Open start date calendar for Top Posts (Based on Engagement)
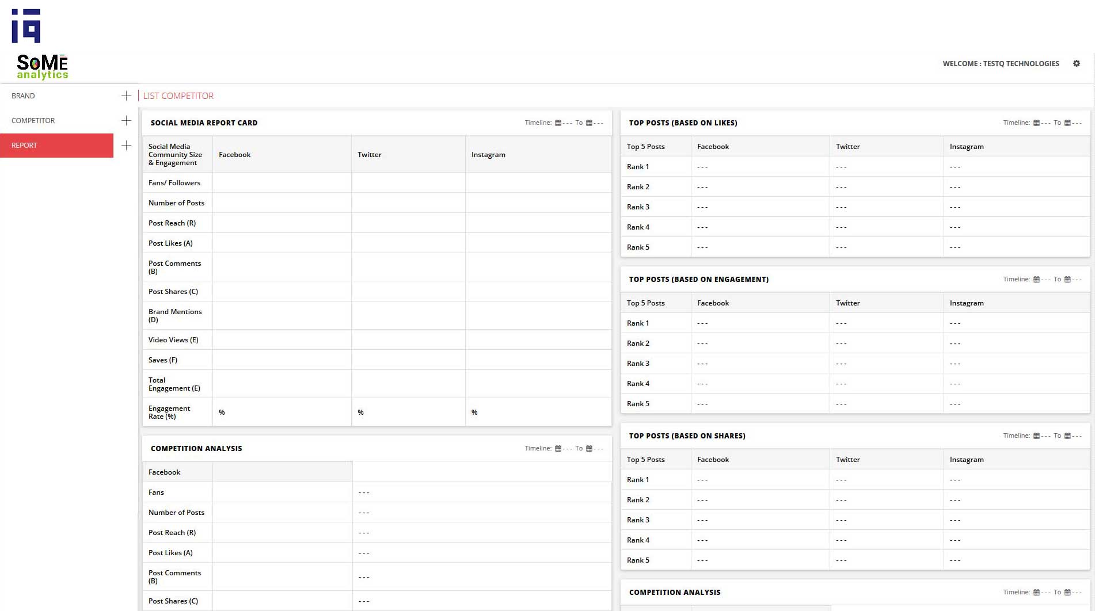This screenshot has width=1095, height=611. pyautogui.click(x=1036, y=279)
